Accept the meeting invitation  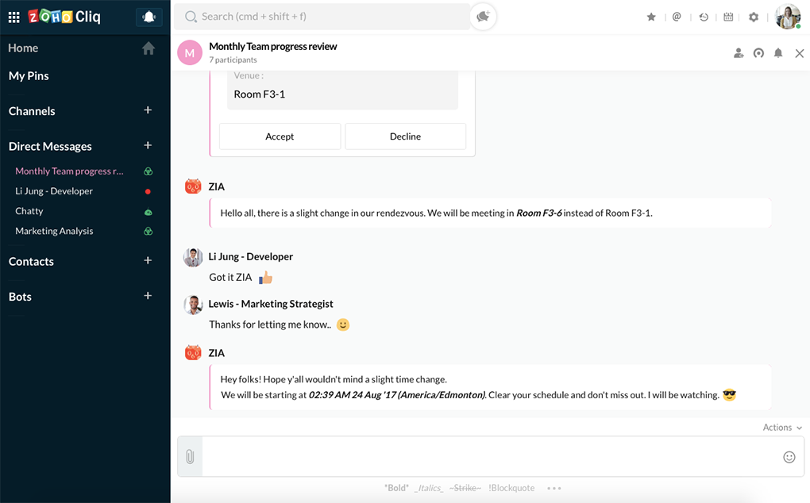tap(280, 136)
